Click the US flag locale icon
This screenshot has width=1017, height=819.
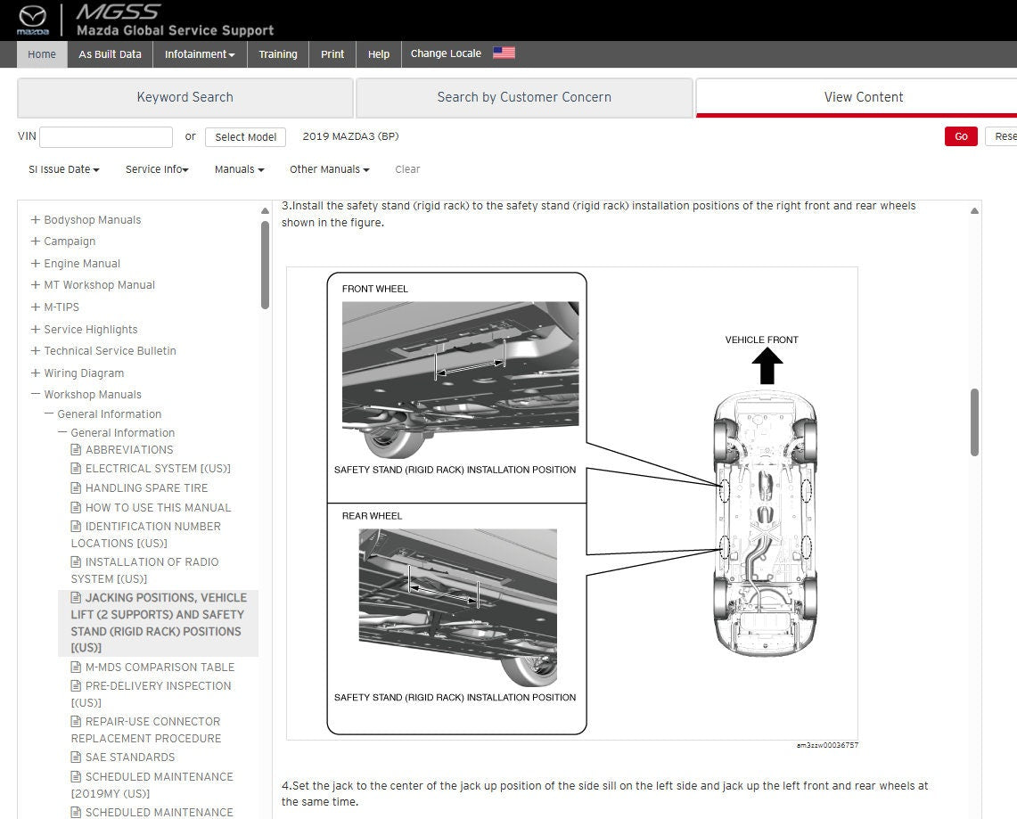(x=504, y=53)
